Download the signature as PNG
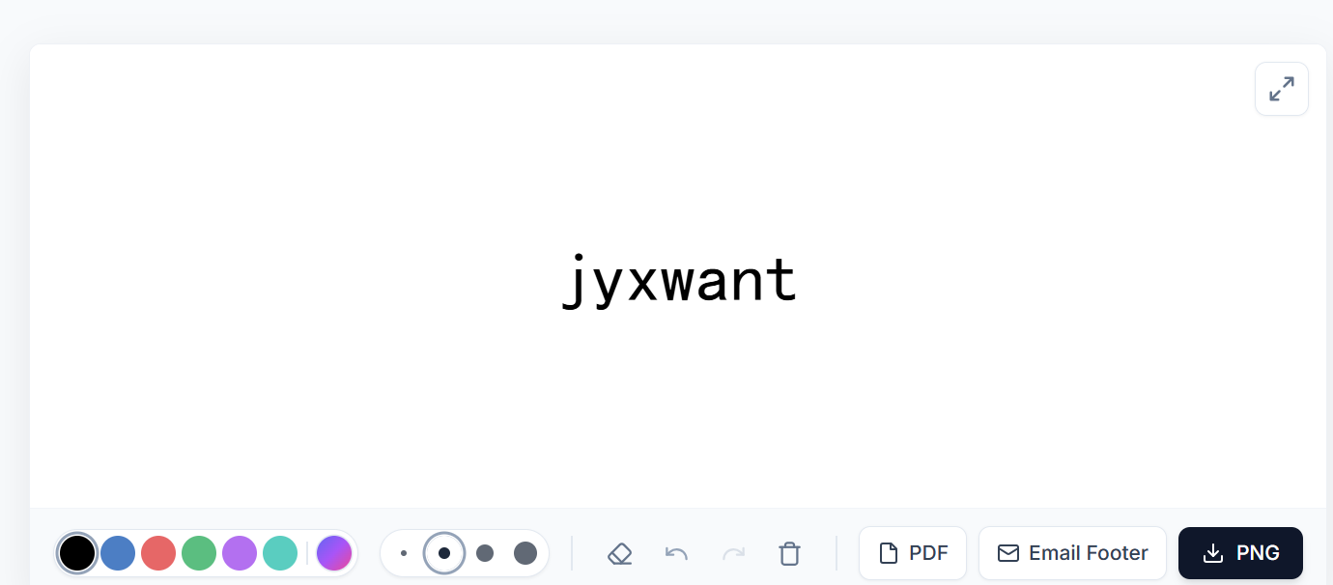This screenshot has width=1333, height=585. (1240, 553)
